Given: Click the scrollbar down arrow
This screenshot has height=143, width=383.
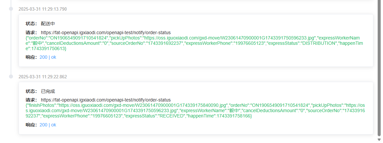Looking at the screenshot, I should pos(379,140).
